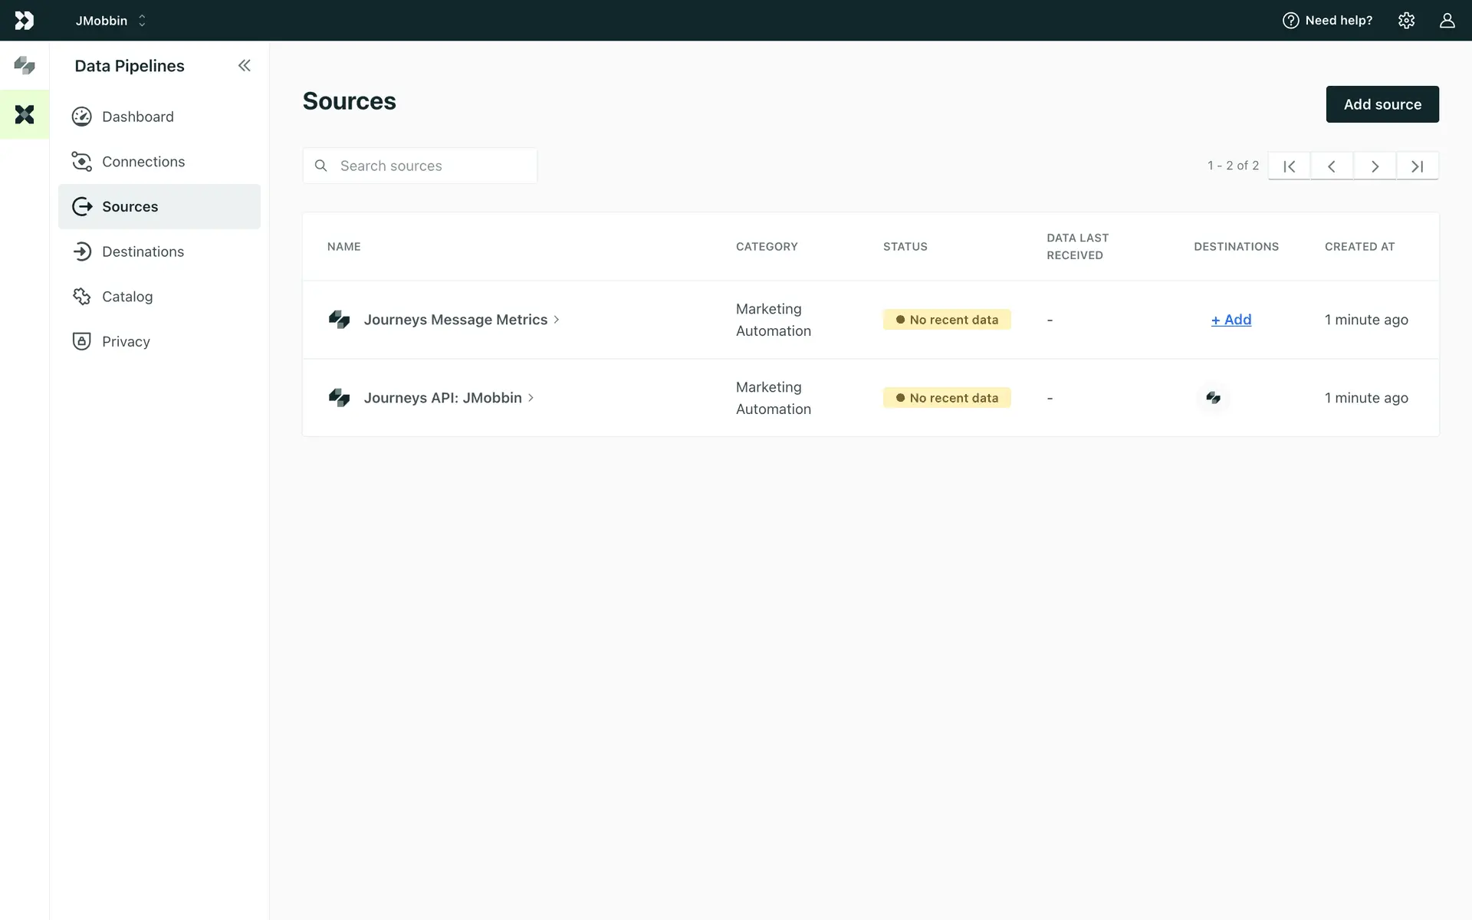Go to Dashboard in sidebar
Viewport: 1472px width, 920px height.
[138, 117]
